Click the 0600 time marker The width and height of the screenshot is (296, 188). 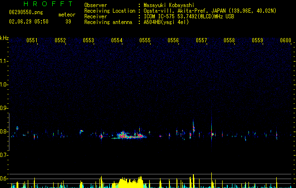point(286,40)
